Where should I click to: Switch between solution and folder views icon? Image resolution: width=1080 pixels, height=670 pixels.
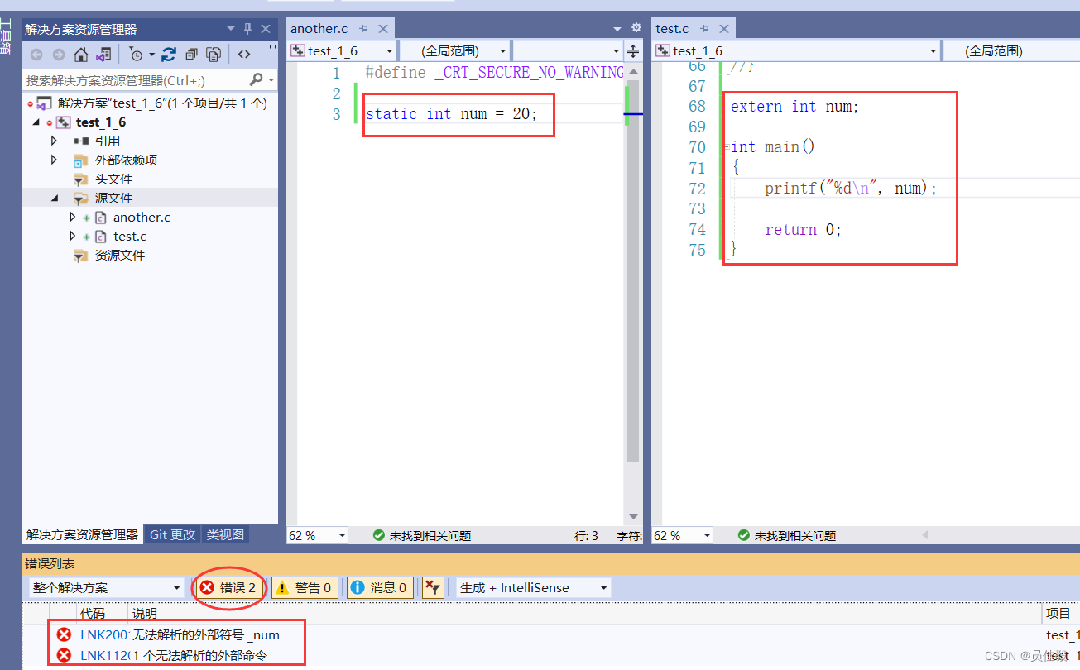click(x=103, y=55)
